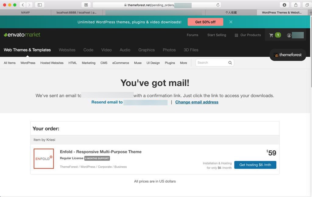Open the Graphics marketplace menu
The width and height of the screenshot is (312, 197).
[147, 50]
